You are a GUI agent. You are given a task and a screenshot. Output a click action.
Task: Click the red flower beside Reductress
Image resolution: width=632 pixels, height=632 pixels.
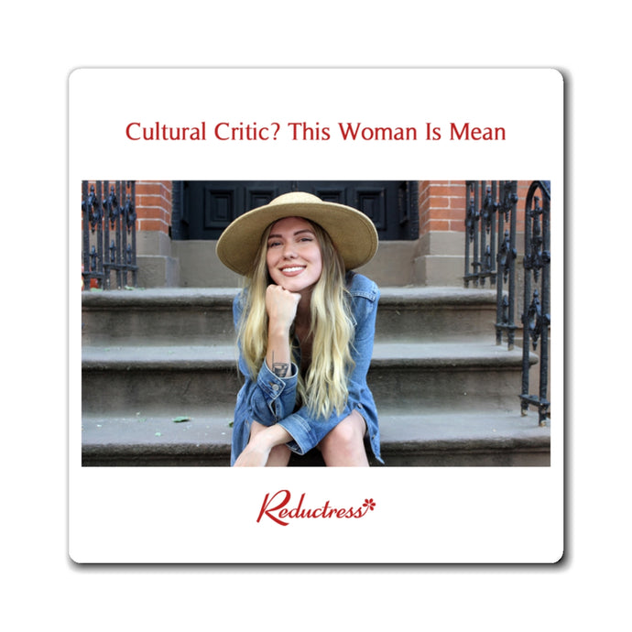tap(369, 505)
